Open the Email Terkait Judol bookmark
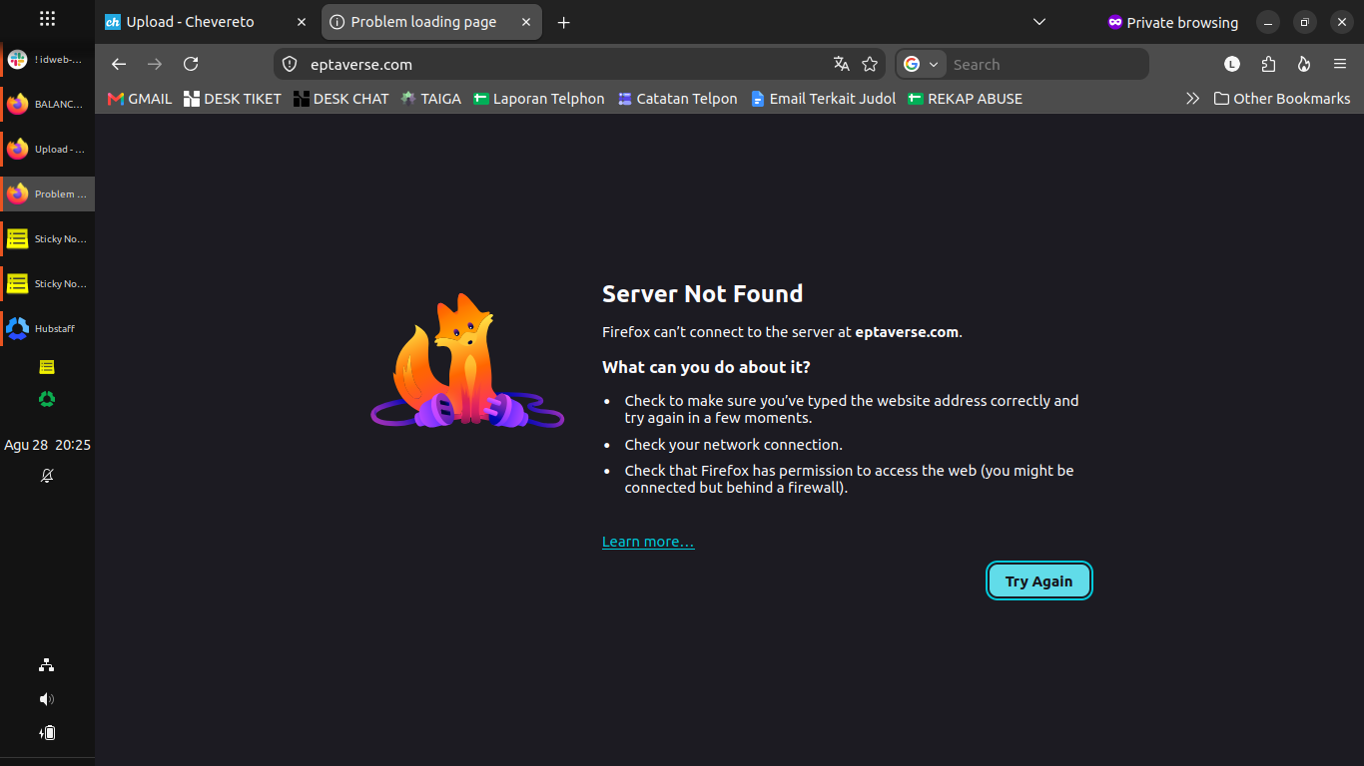The image size is (1364, 766). click(824, 99)
